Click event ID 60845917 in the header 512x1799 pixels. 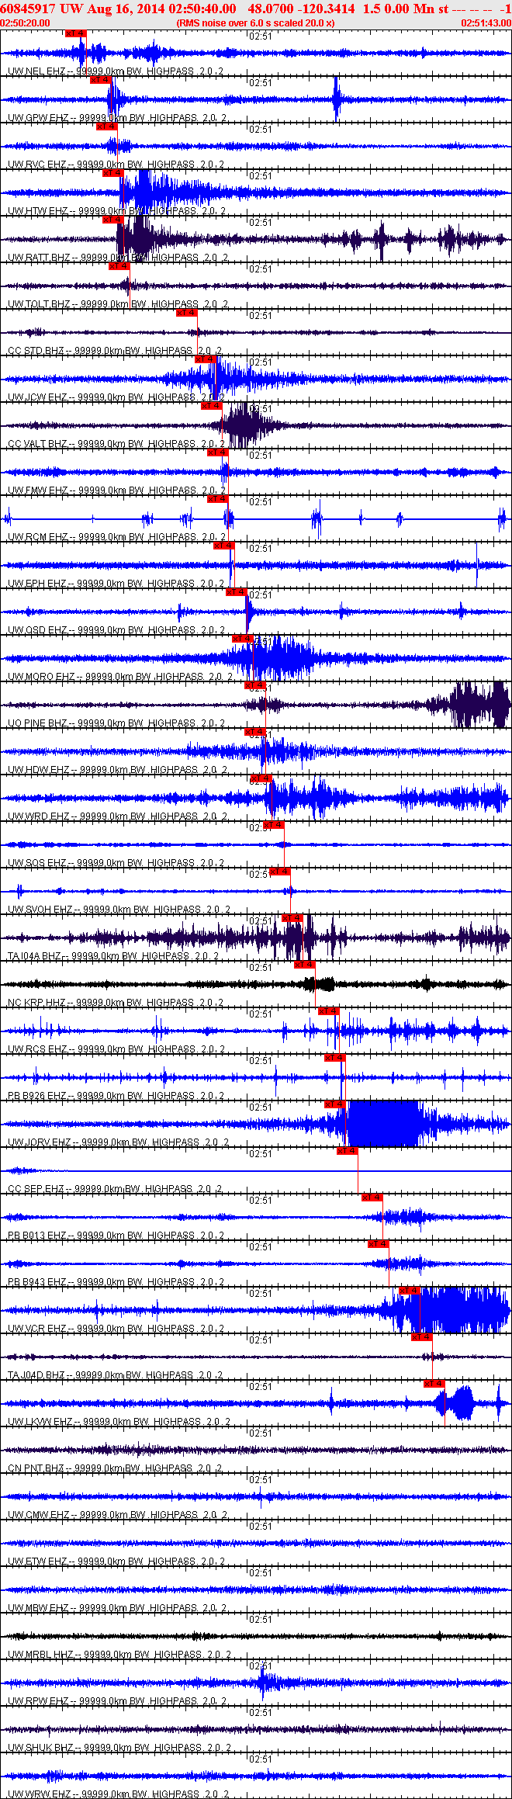click(x=27, y=9)
